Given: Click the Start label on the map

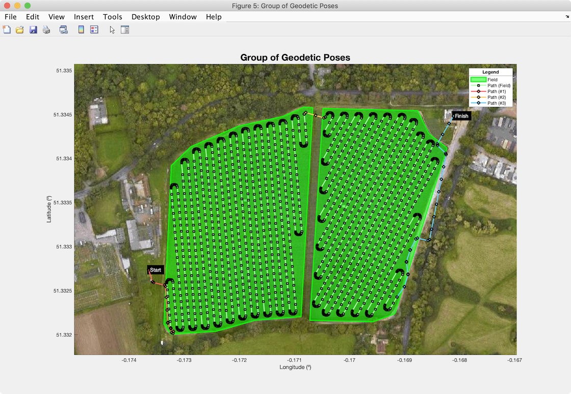Looking at the screenshot, I should coord(155,270).
